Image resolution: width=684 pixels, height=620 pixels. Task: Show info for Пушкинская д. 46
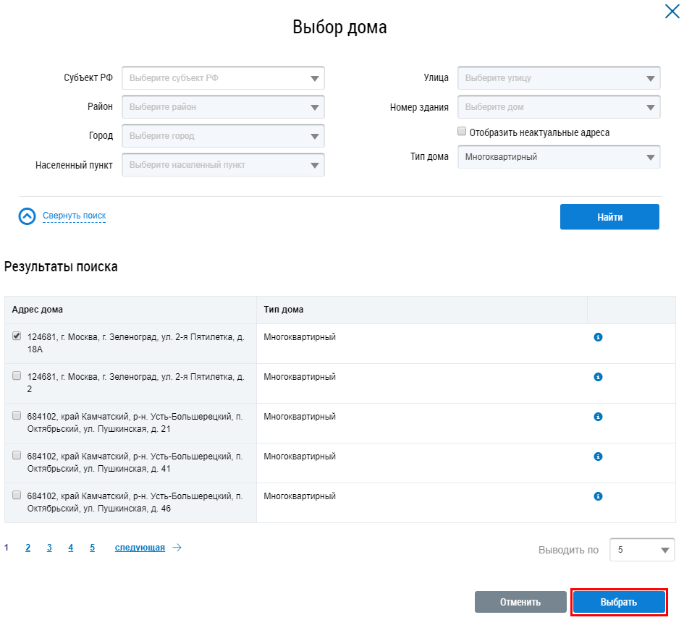pos(598,496)
